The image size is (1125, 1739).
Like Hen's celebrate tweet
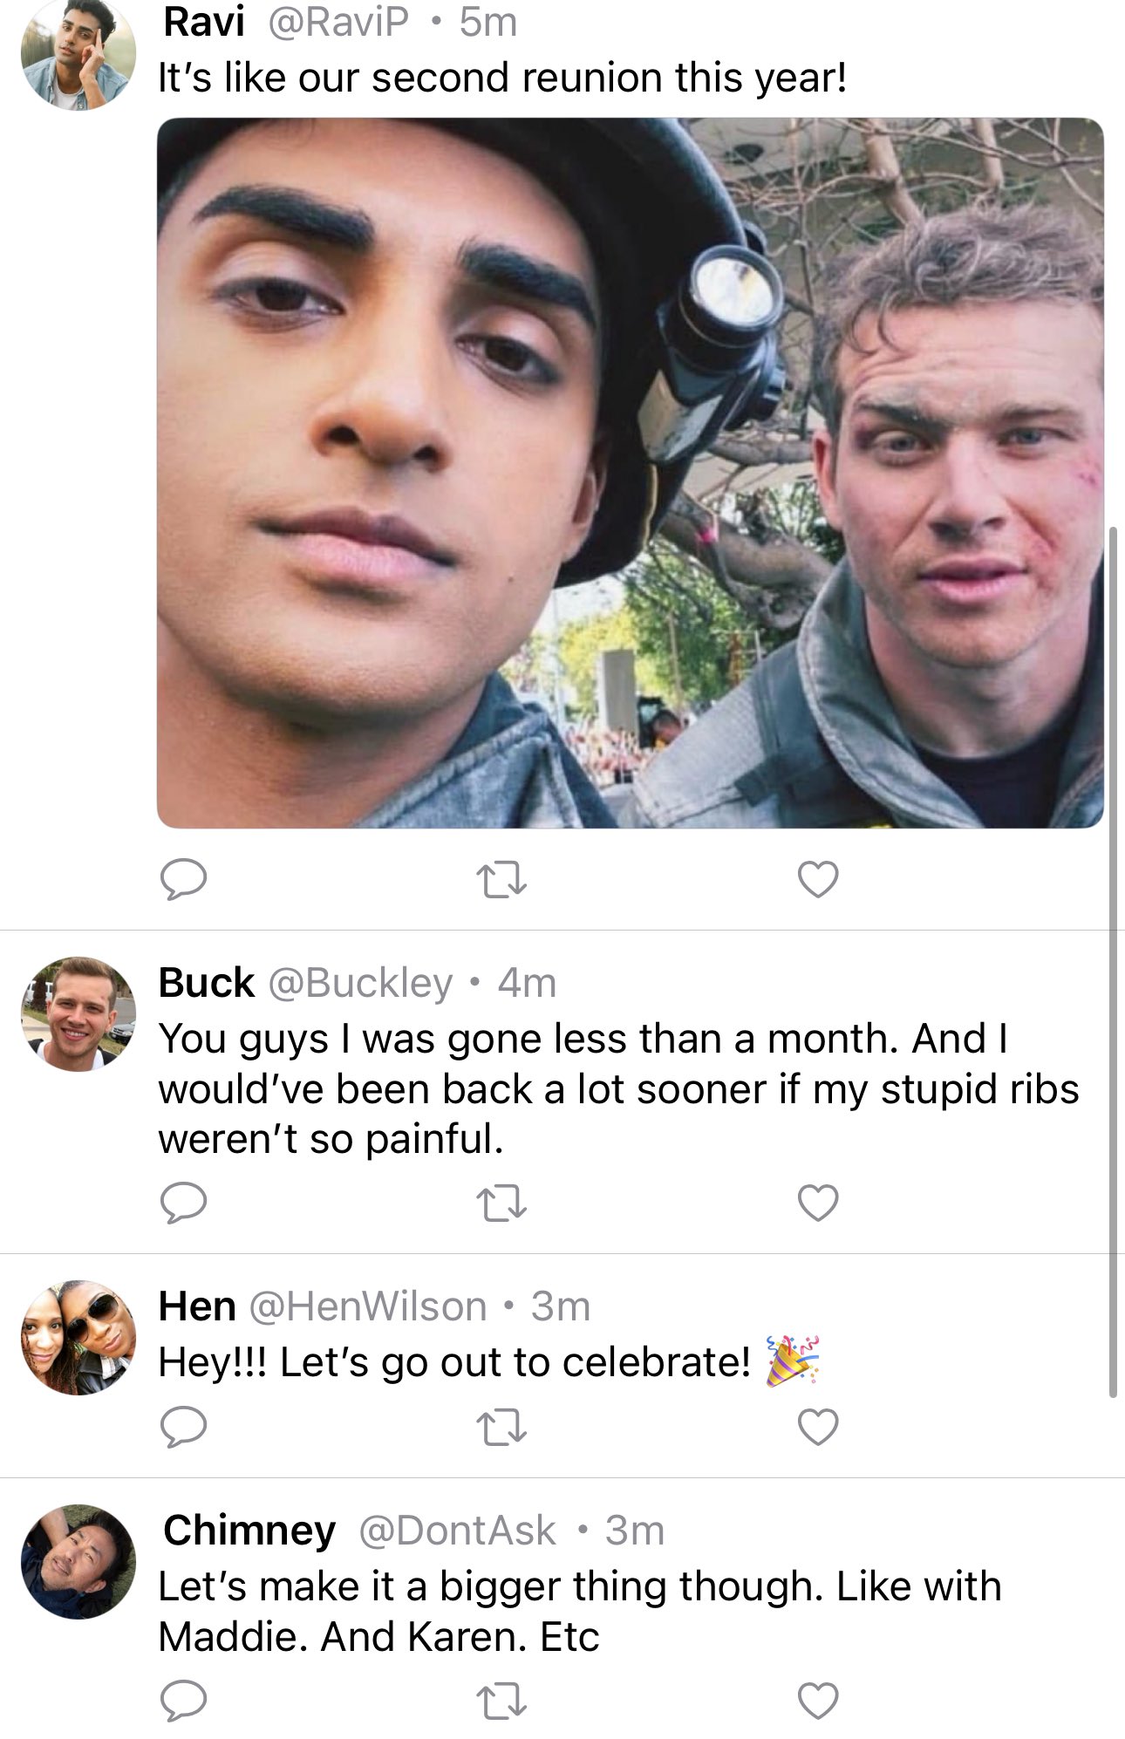818,1427
